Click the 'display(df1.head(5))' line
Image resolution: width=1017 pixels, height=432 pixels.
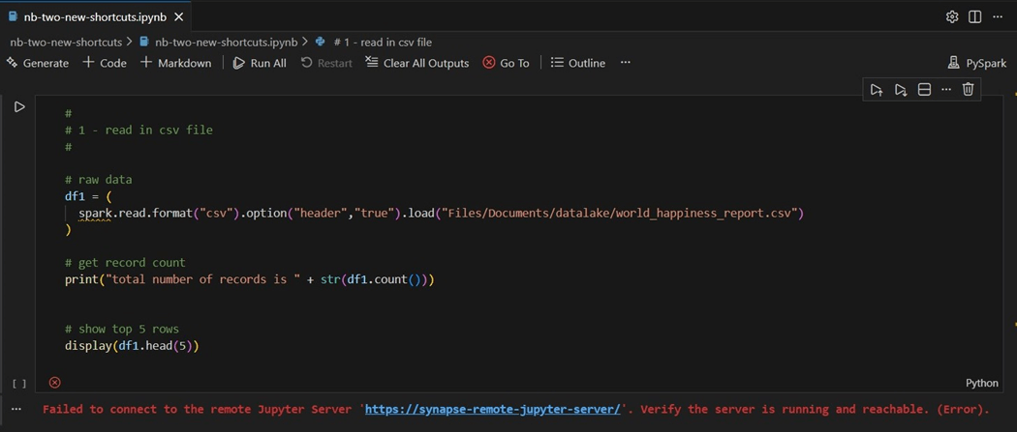coord(132,345)
